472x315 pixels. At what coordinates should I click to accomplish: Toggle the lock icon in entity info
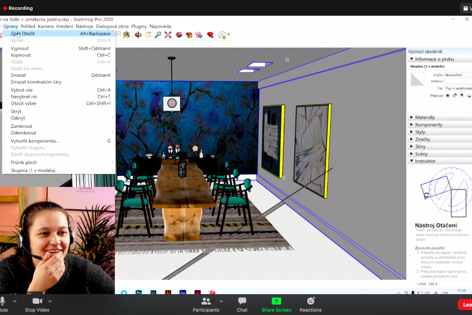(454, 96)
